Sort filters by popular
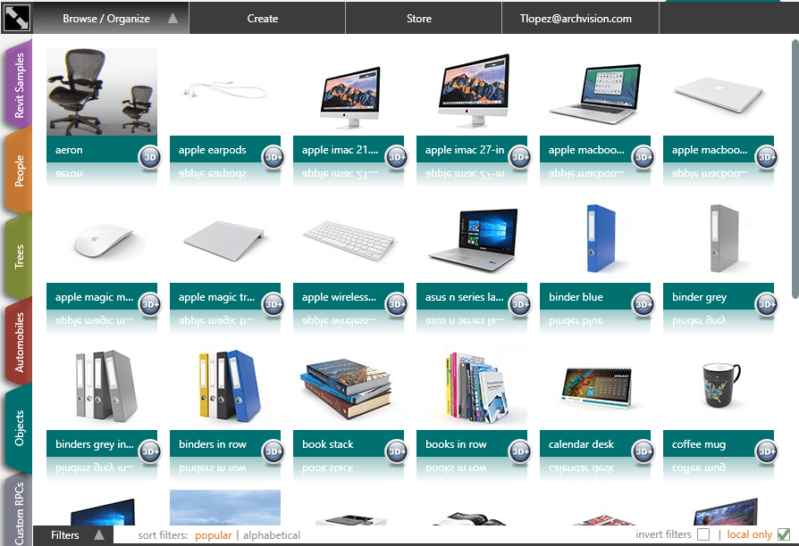Viewport: 799px width, 546px height. [213, 535]
